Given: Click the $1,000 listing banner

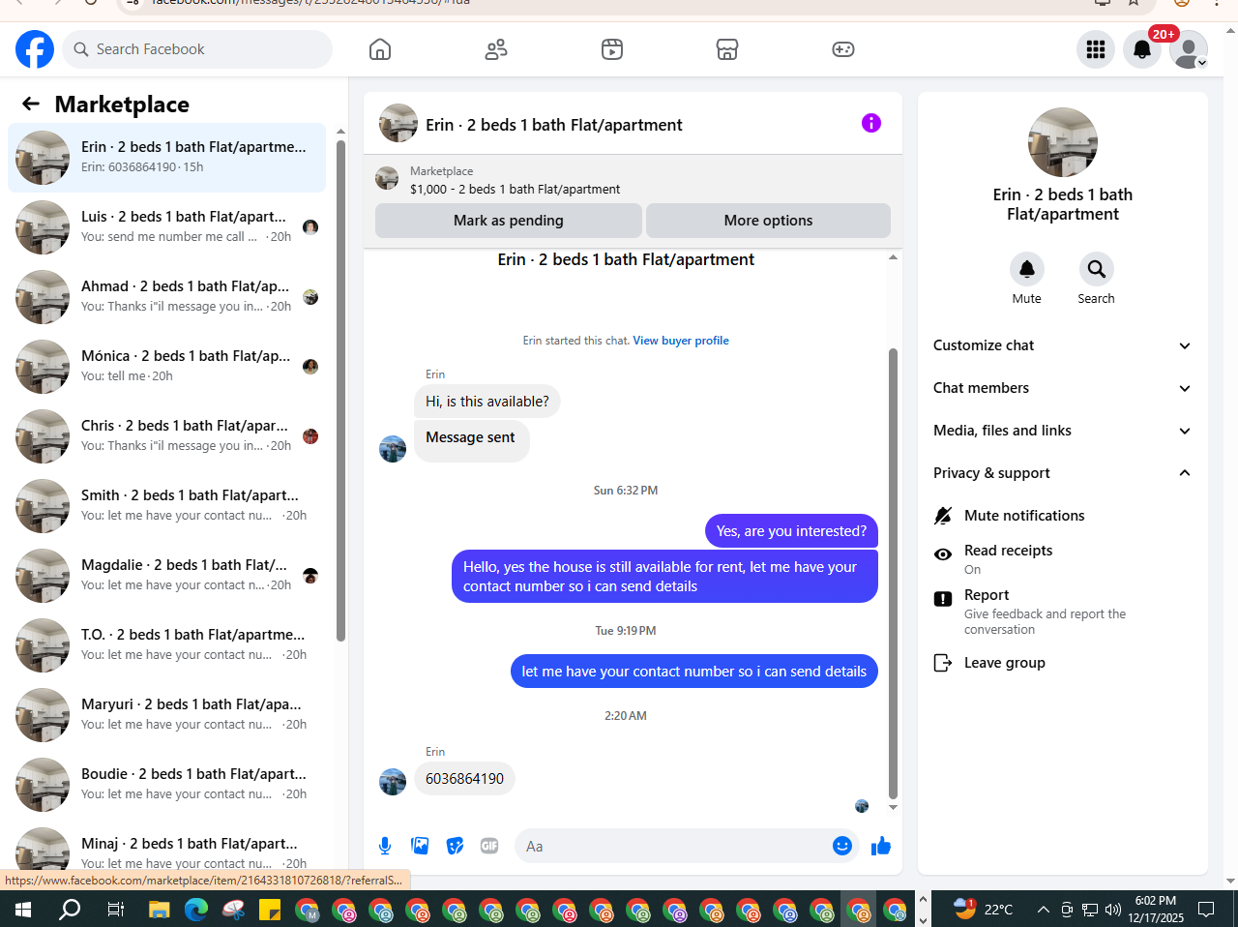Looking at the screenshot, I should click(633, 180).
